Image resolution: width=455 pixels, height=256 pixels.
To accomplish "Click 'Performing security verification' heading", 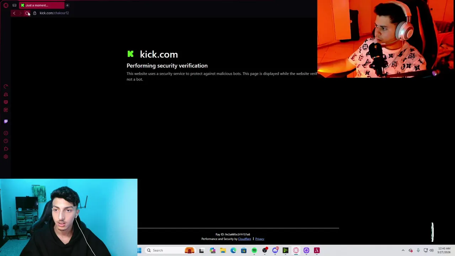I will coord(167,65).
